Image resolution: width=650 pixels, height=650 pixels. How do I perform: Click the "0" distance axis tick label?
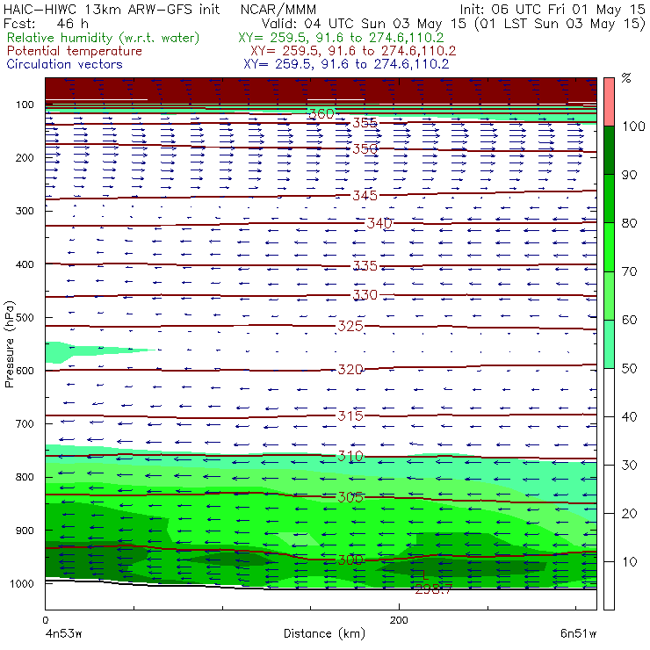45,620
